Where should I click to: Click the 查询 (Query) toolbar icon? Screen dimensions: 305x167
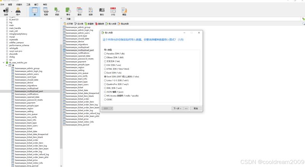(x=79, y=11)
